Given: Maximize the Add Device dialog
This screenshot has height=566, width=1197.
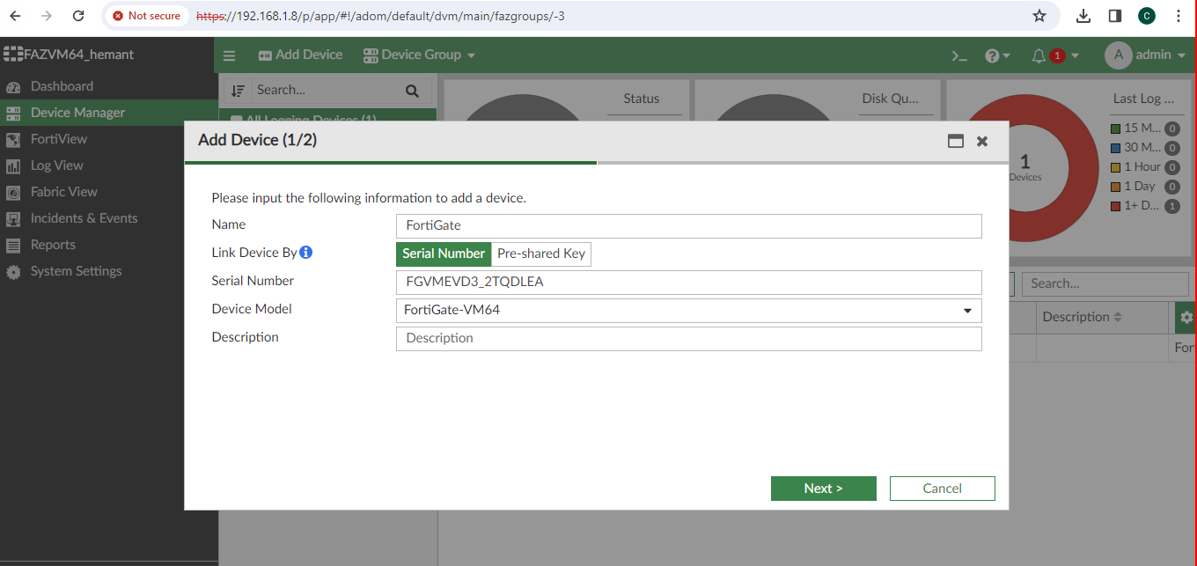Looking at the screenshot, I should point(955,141).
